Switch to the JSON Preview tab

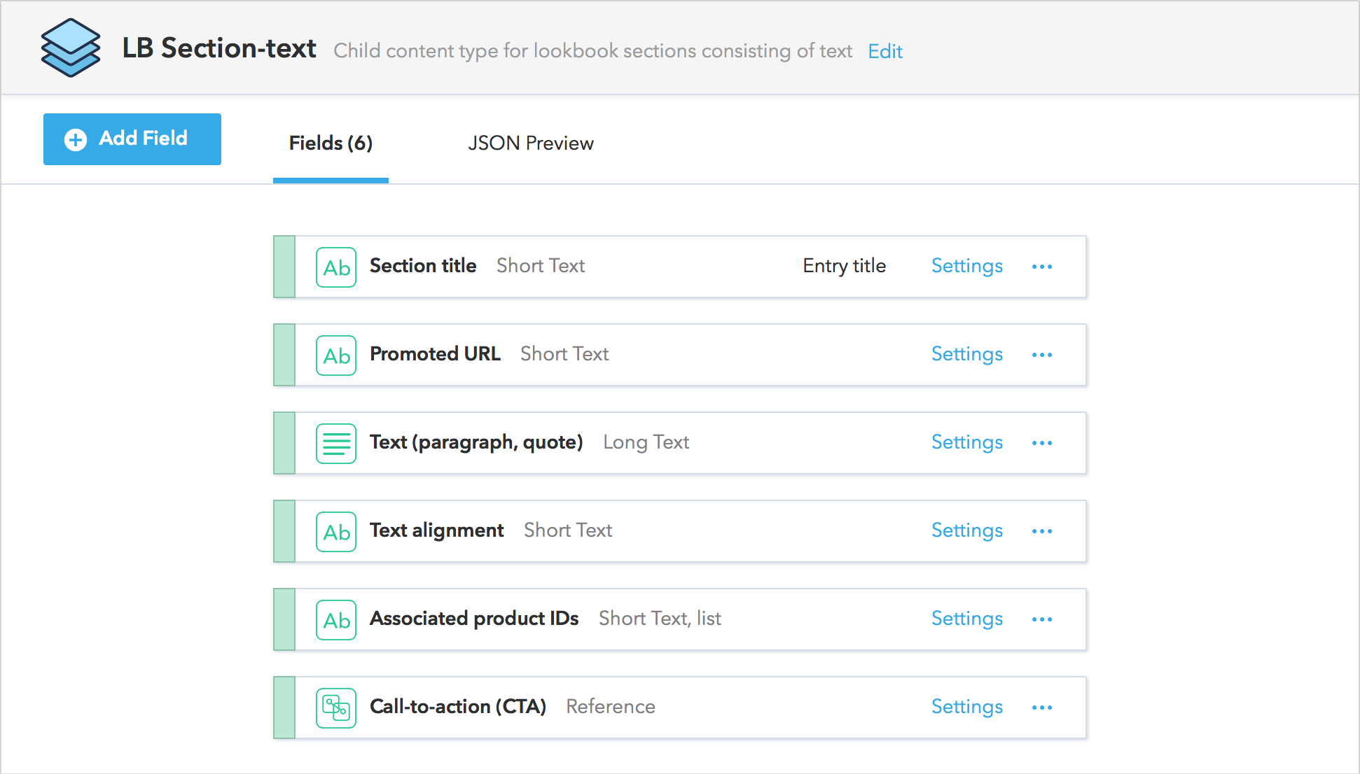[x=530, y=143]
